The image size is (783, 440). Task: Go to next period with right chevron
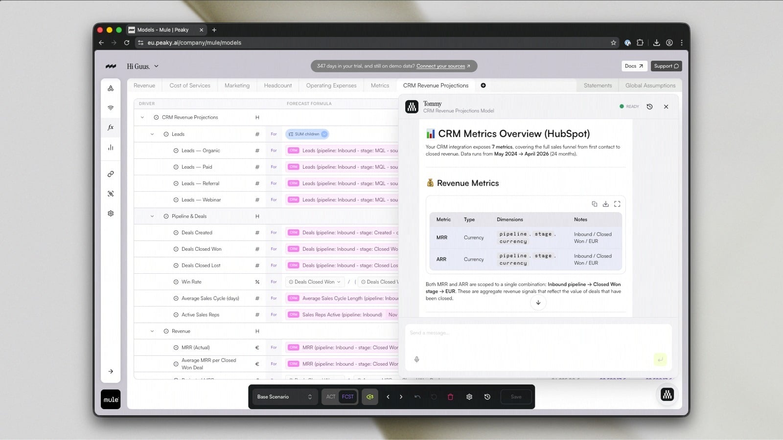point(401,397)
